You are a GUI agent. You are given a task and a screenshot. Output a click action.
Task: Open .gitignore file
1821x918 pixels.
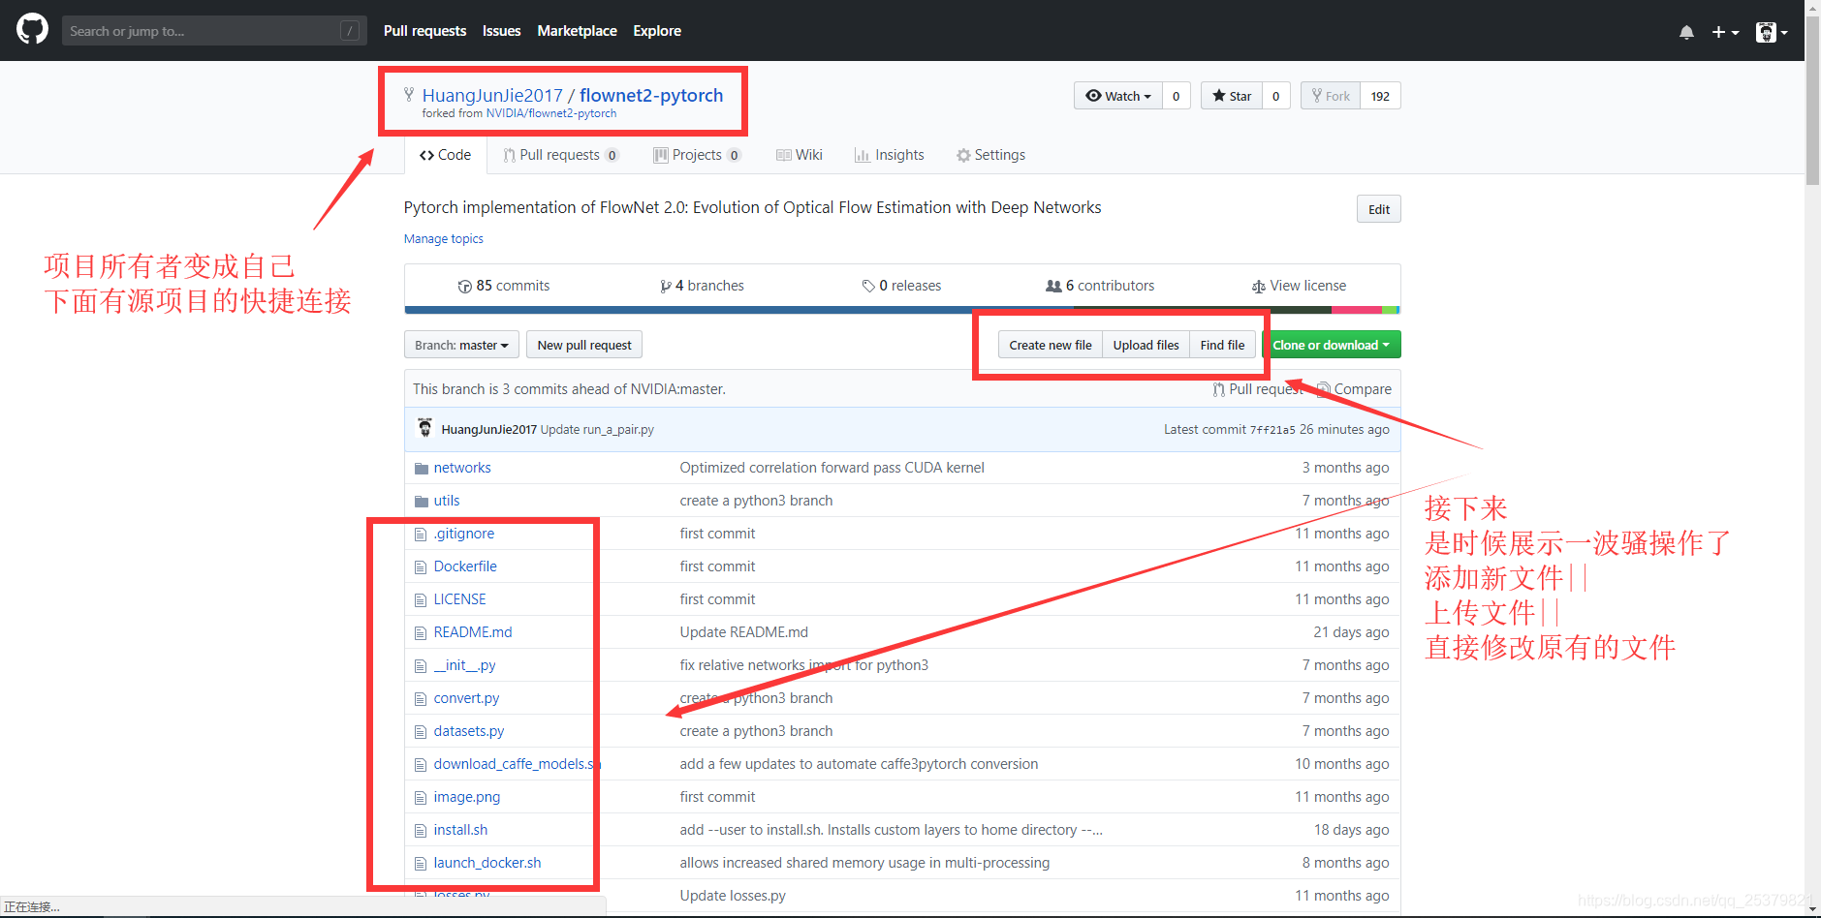pyautogui.click(x=463, y=534)
